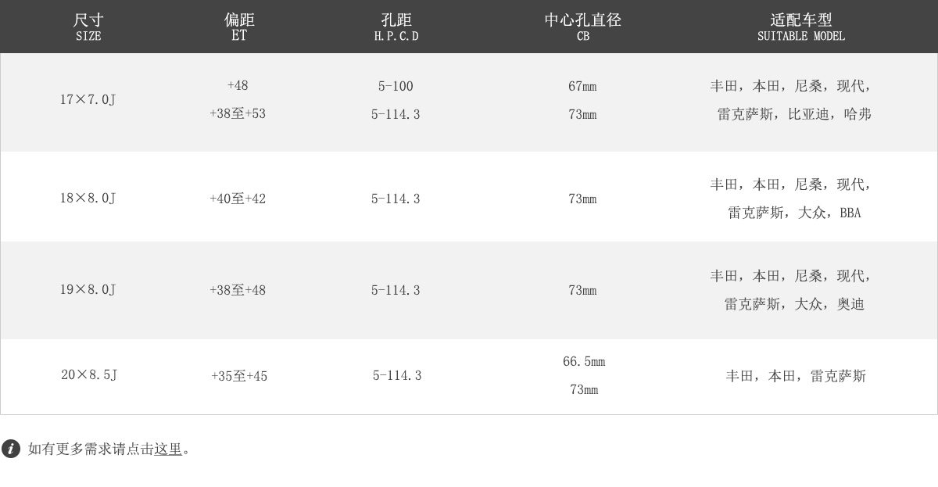Select the 偏距 ET column header
This screenshot has height=487, width=938.
[239, 27]
